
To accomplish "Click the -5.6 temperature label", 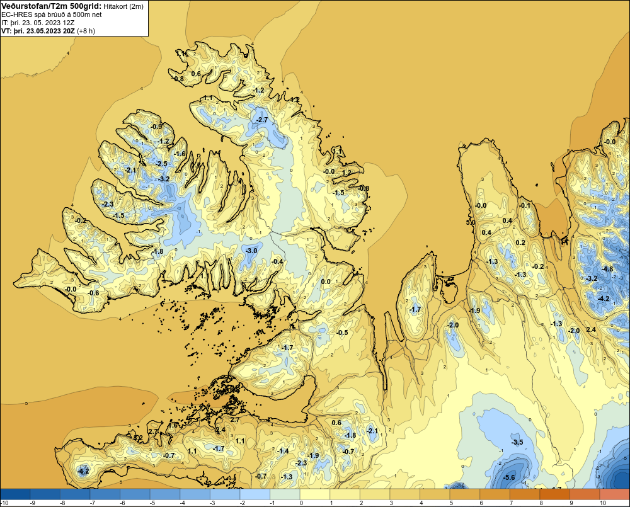I will click(x=509, y=477).
